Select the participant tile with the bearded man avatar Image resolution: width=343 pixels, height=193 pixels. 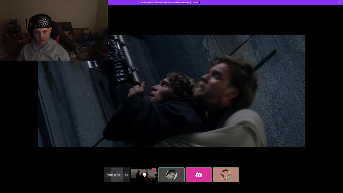tap(171, 175)
